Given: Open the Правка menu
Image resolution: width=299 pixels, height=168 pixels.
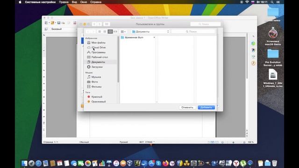Looking at the screenshot, I should [64, 2].
